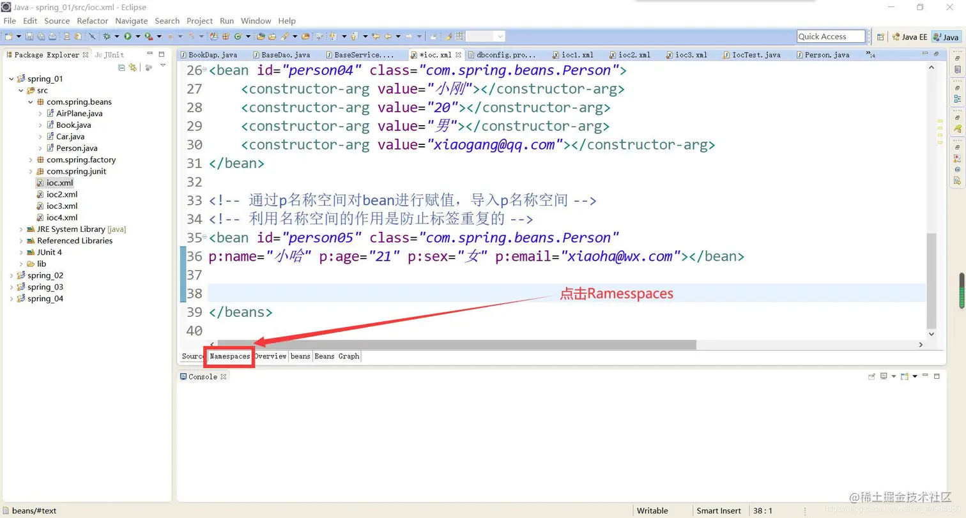Click the Spring leaf icon in right trim
966x518 pixels.
pos(957,129)
